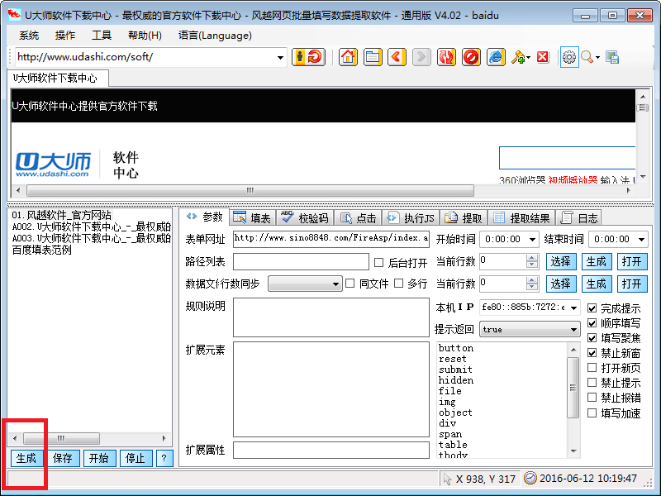Expand the magnifier dropdown arrow
The width and height of the screenshot is (661, 496).
(x=597, y=57)
